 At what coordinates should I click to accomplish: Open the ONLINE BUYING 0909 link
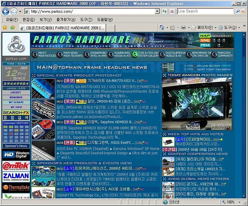click(214, 66)
